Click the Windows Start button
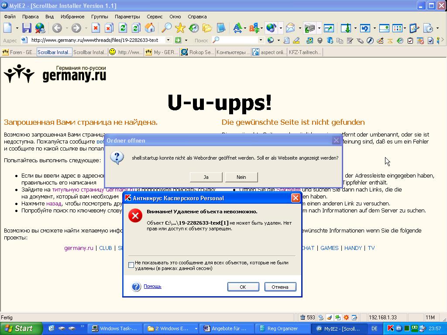 [21, 328]
